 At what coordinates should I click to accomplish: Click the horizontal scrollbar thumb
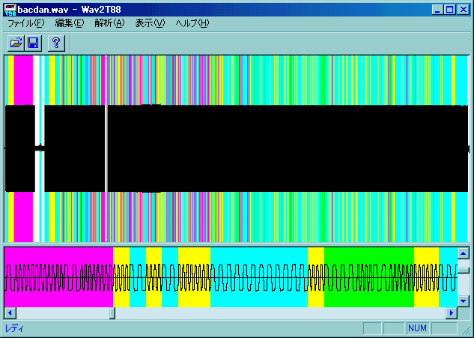tap(112, 313)
